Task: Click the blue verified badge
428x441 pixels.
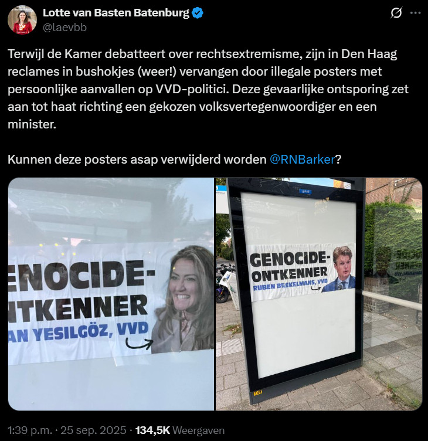Action: pos(198,13)
